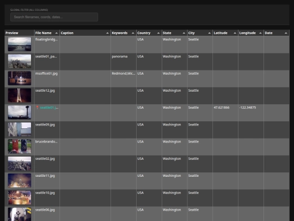Sort by Keywords column arrow

click(x=133, y=33)
